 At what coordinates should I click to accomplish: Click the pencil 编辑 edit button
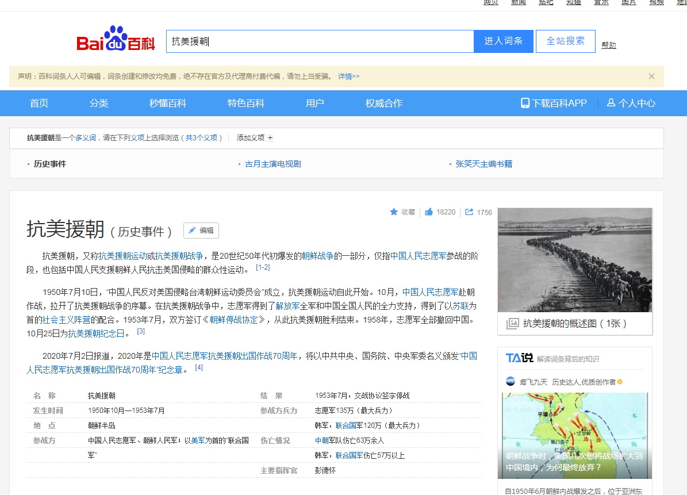[201, 231]
